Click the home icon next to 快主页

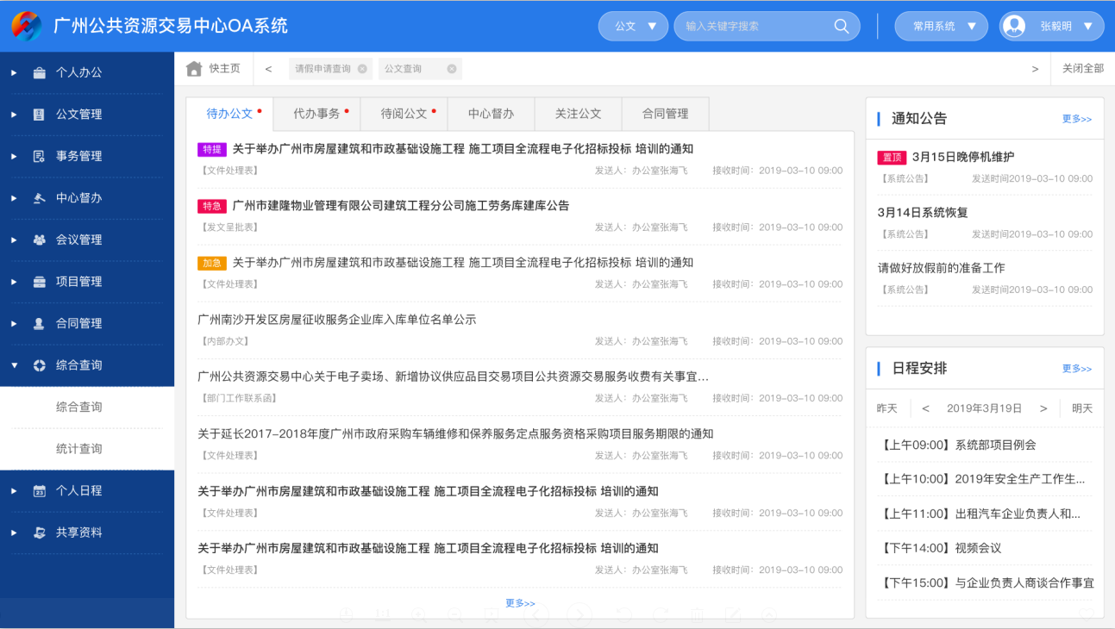[x=193, y=68]
